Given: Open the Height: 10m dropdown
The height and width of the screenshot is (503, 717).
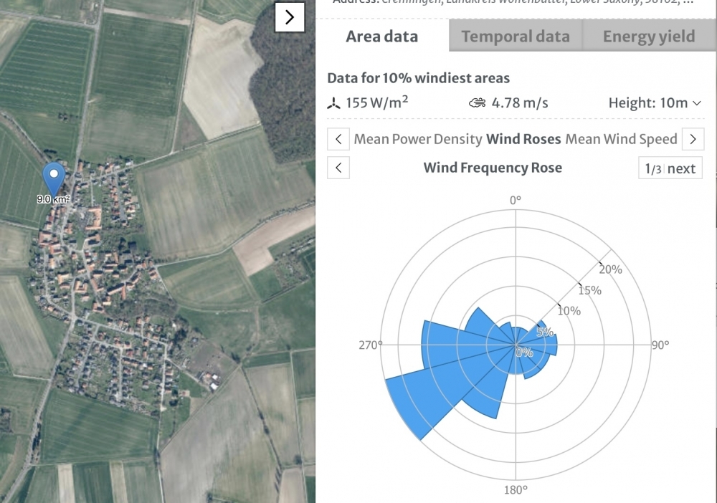Looking at the screenshot, I should click(655, 103).
